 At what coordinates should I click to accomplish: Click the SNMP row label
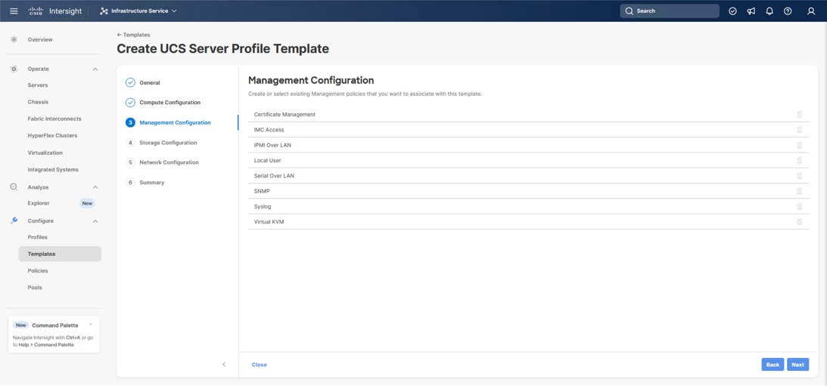click(x=262, y=191)
